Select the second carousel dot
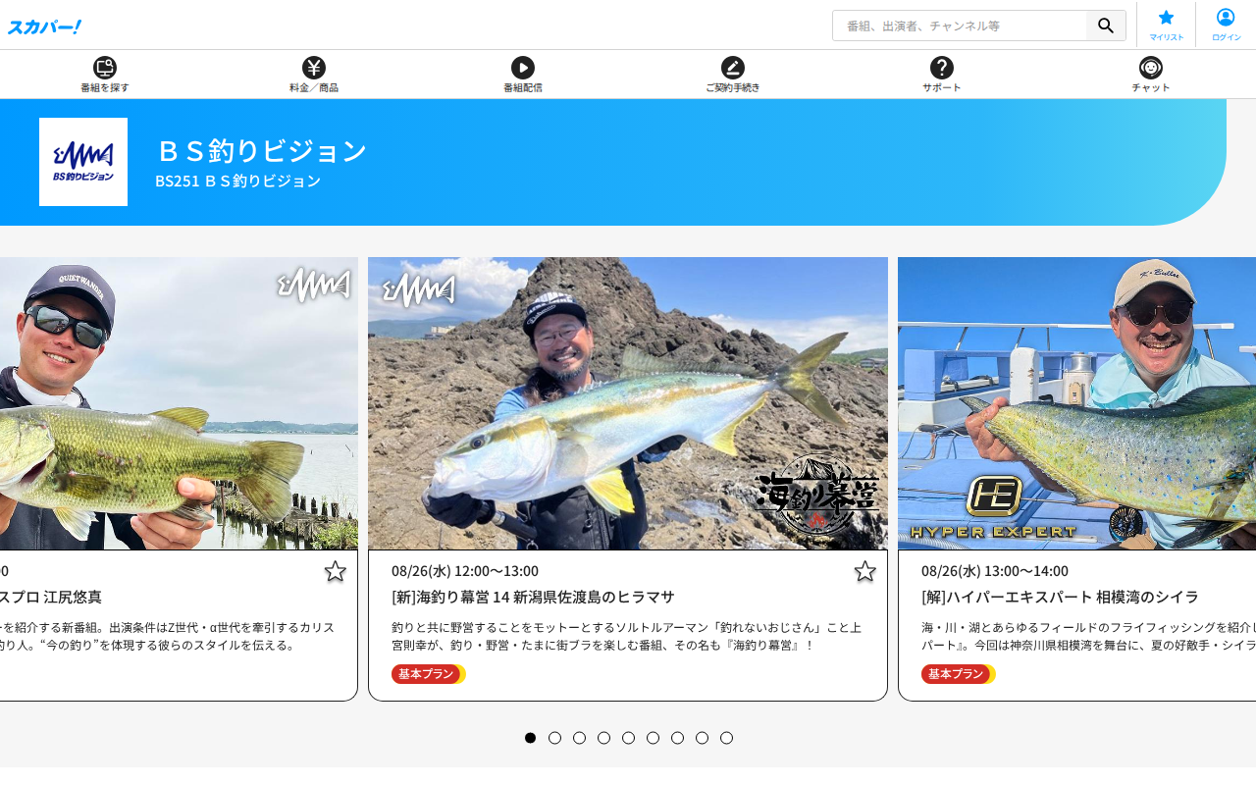1256x785 pixels. click(x=554, y=738)
